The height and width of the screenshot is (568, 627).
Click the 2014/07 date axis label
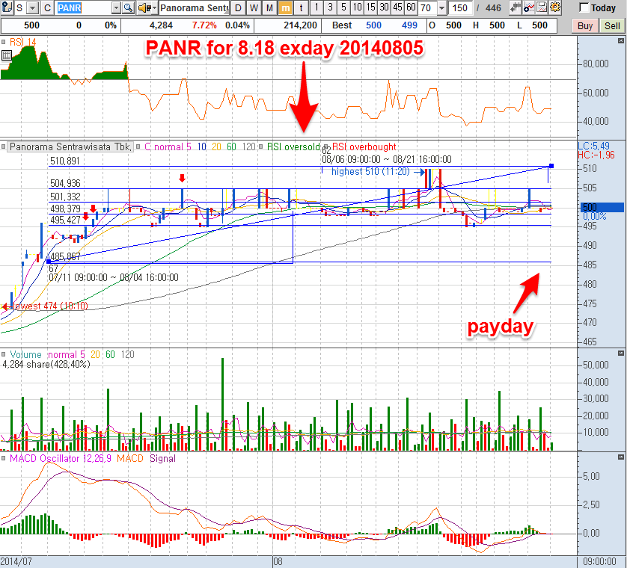pyautogui.click(x=16, y=561)
